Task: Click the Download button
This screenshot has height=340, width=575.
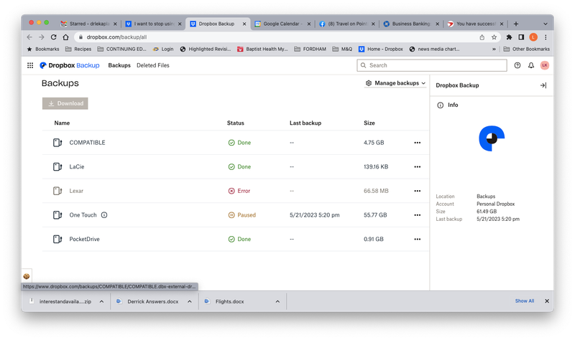Action: click(65, 103)
